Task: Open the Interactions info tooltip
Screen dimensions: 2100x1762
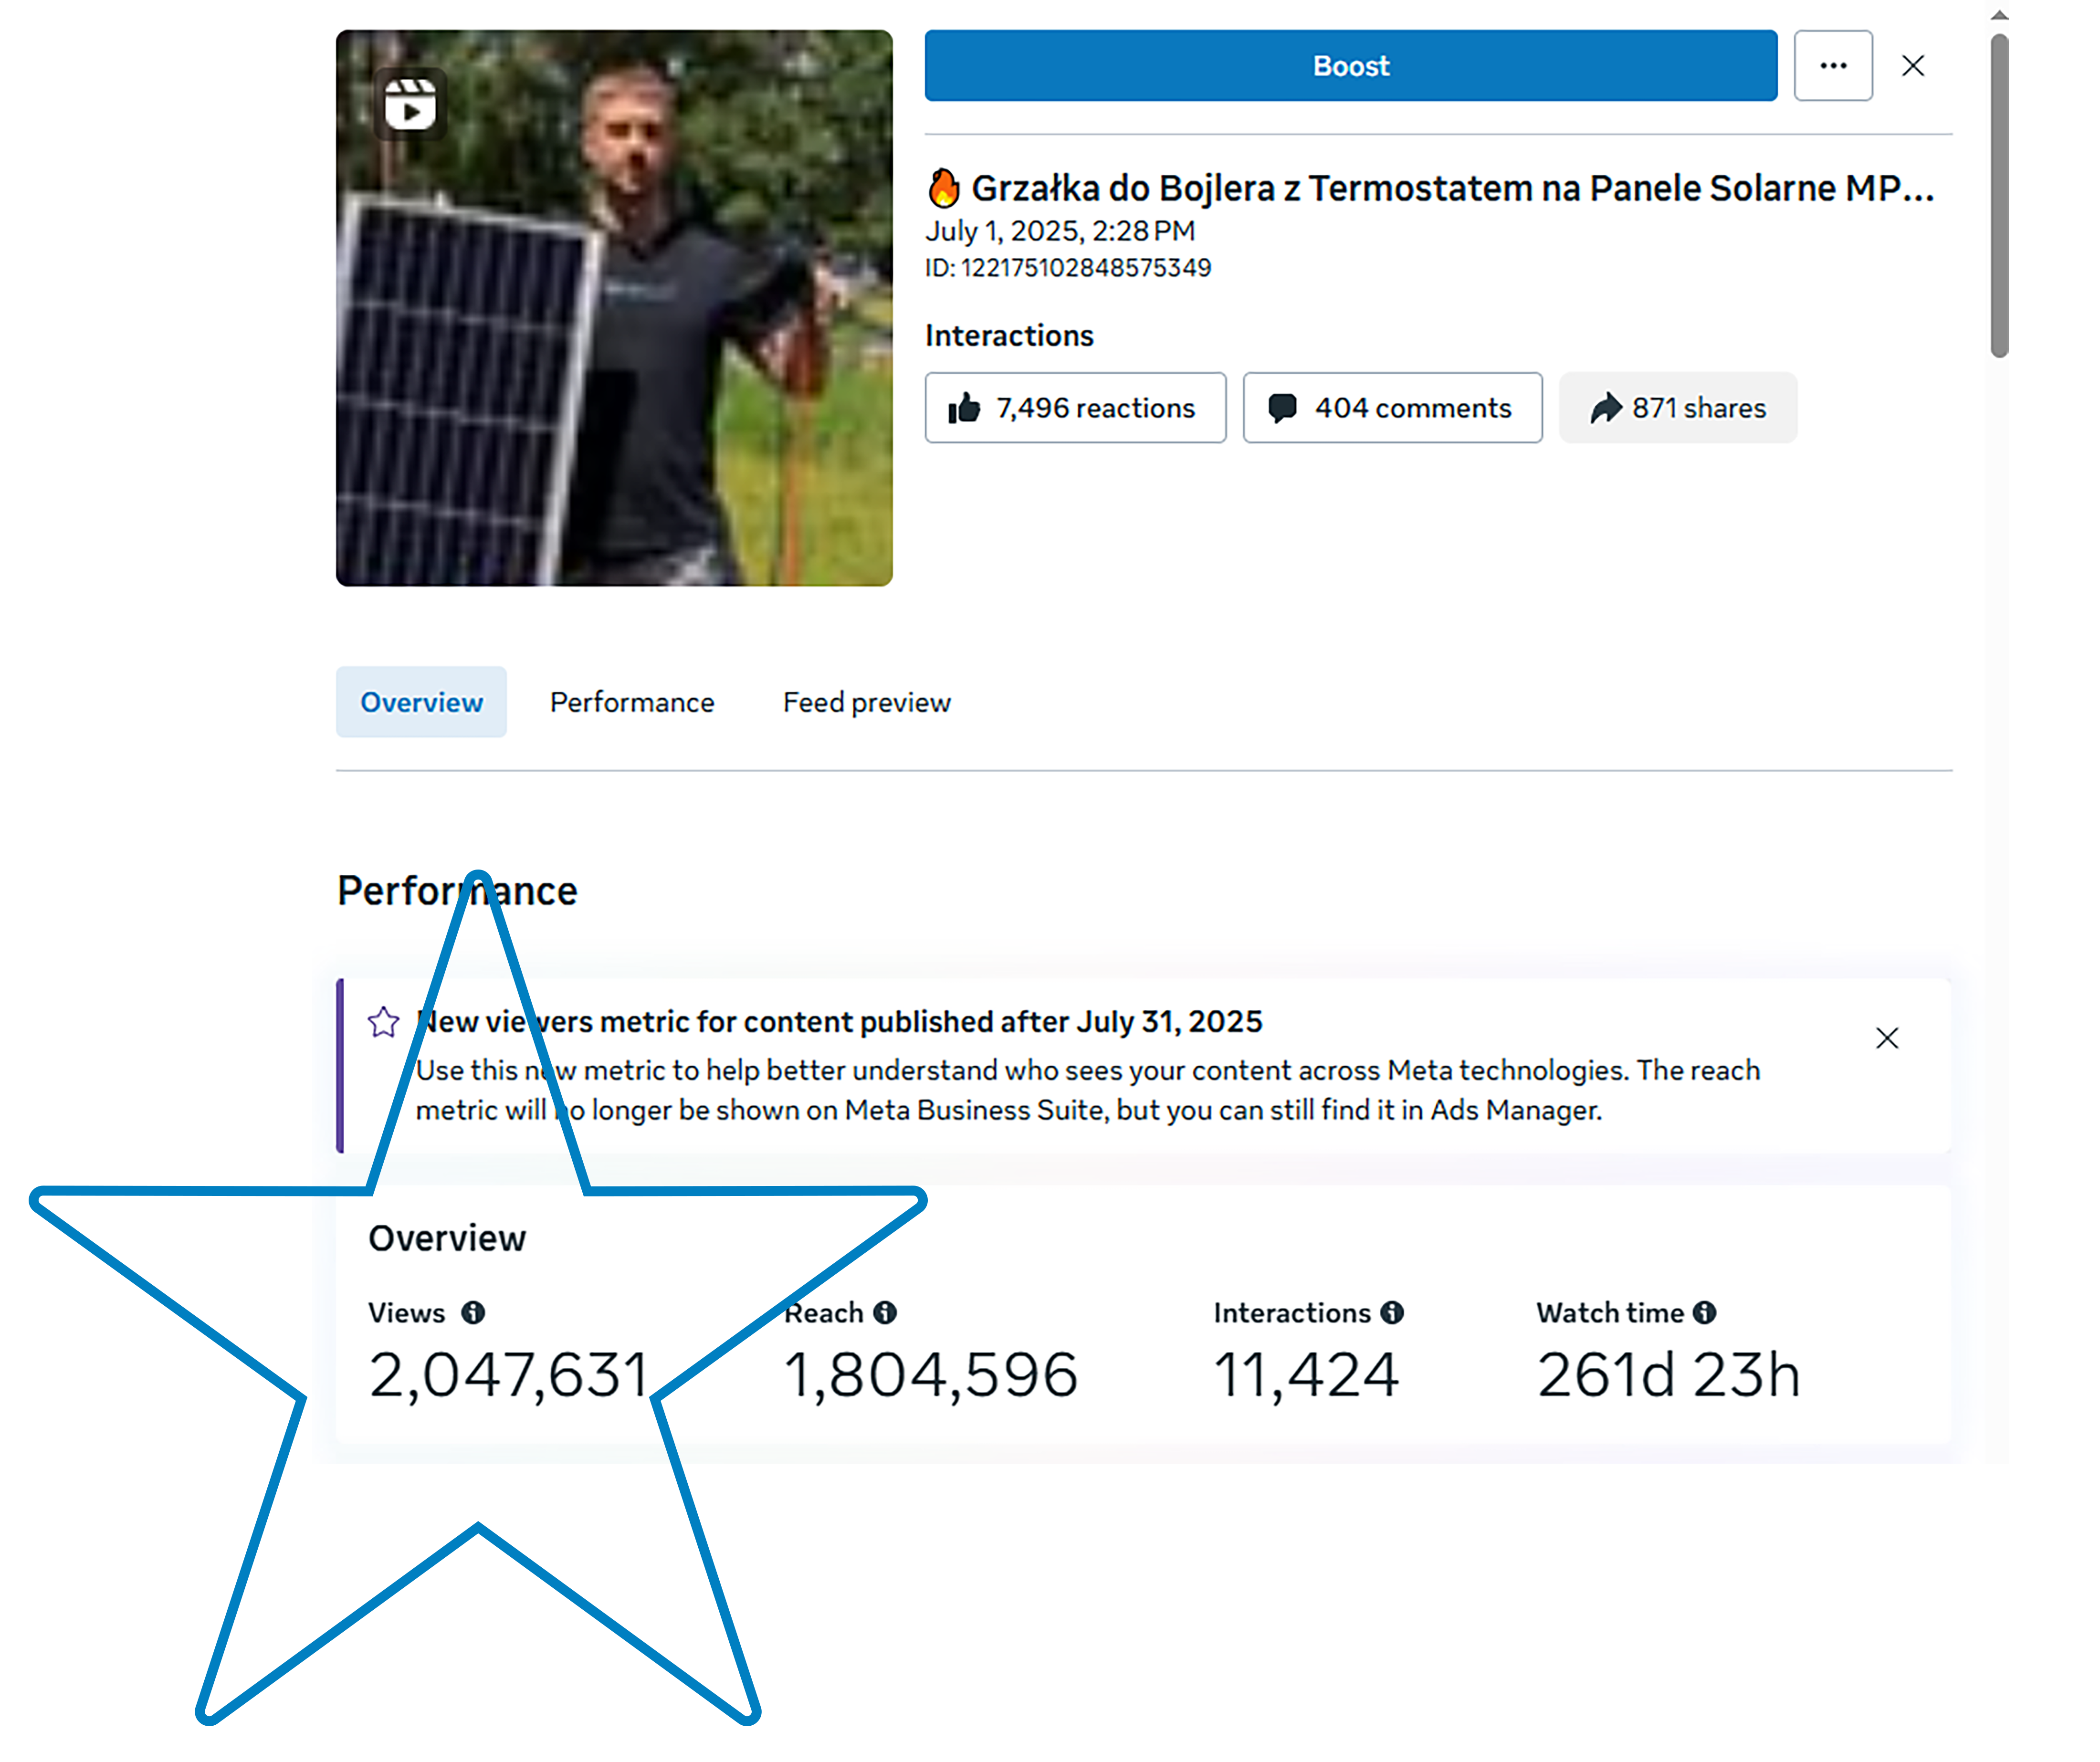Action: [1393, 1313]
